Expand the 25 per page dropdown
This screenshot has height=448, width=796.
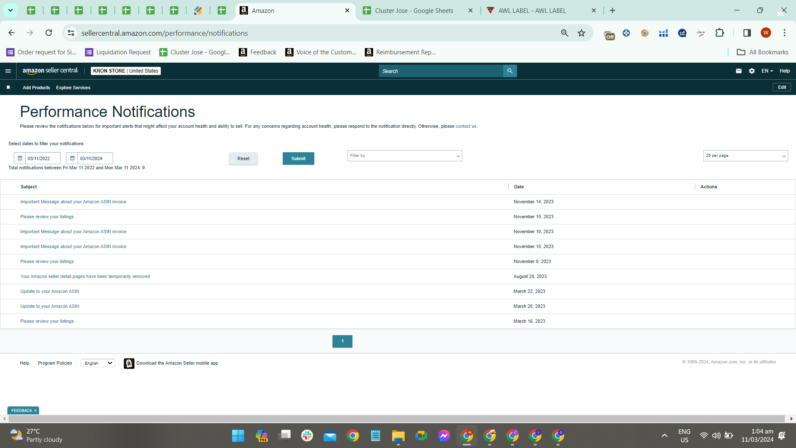[745, 156]
